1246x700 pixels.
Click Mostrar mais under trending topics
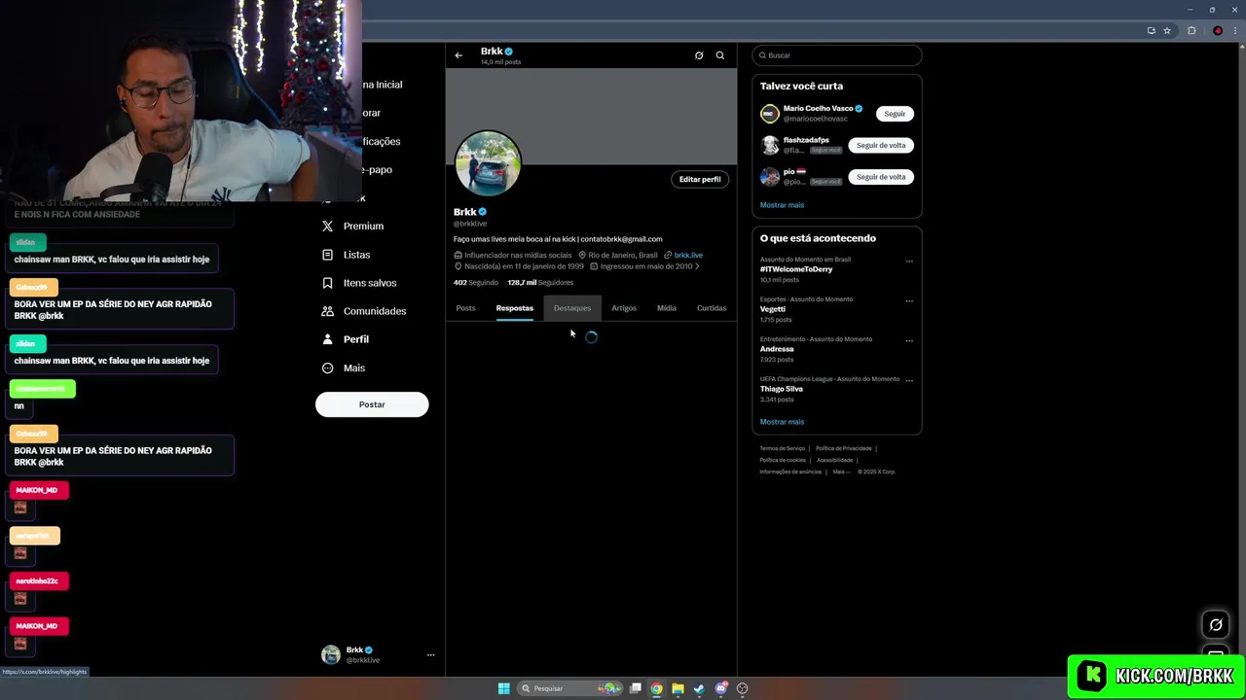point(782,422)
